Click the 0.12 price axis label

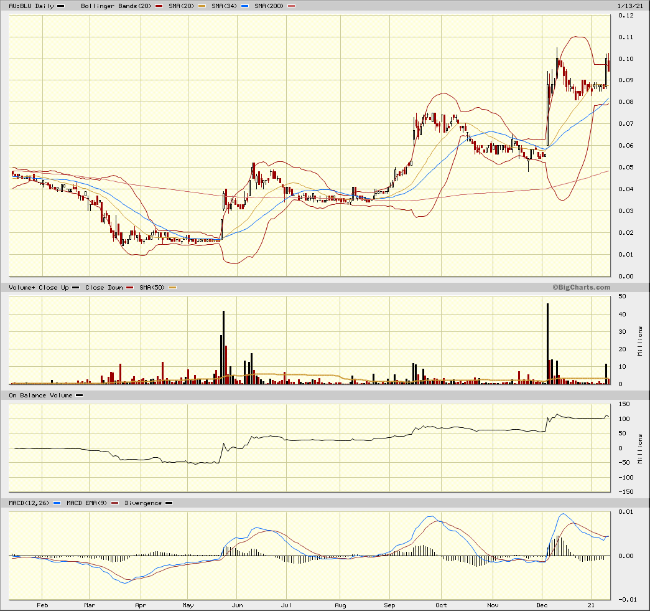[626, 16]
